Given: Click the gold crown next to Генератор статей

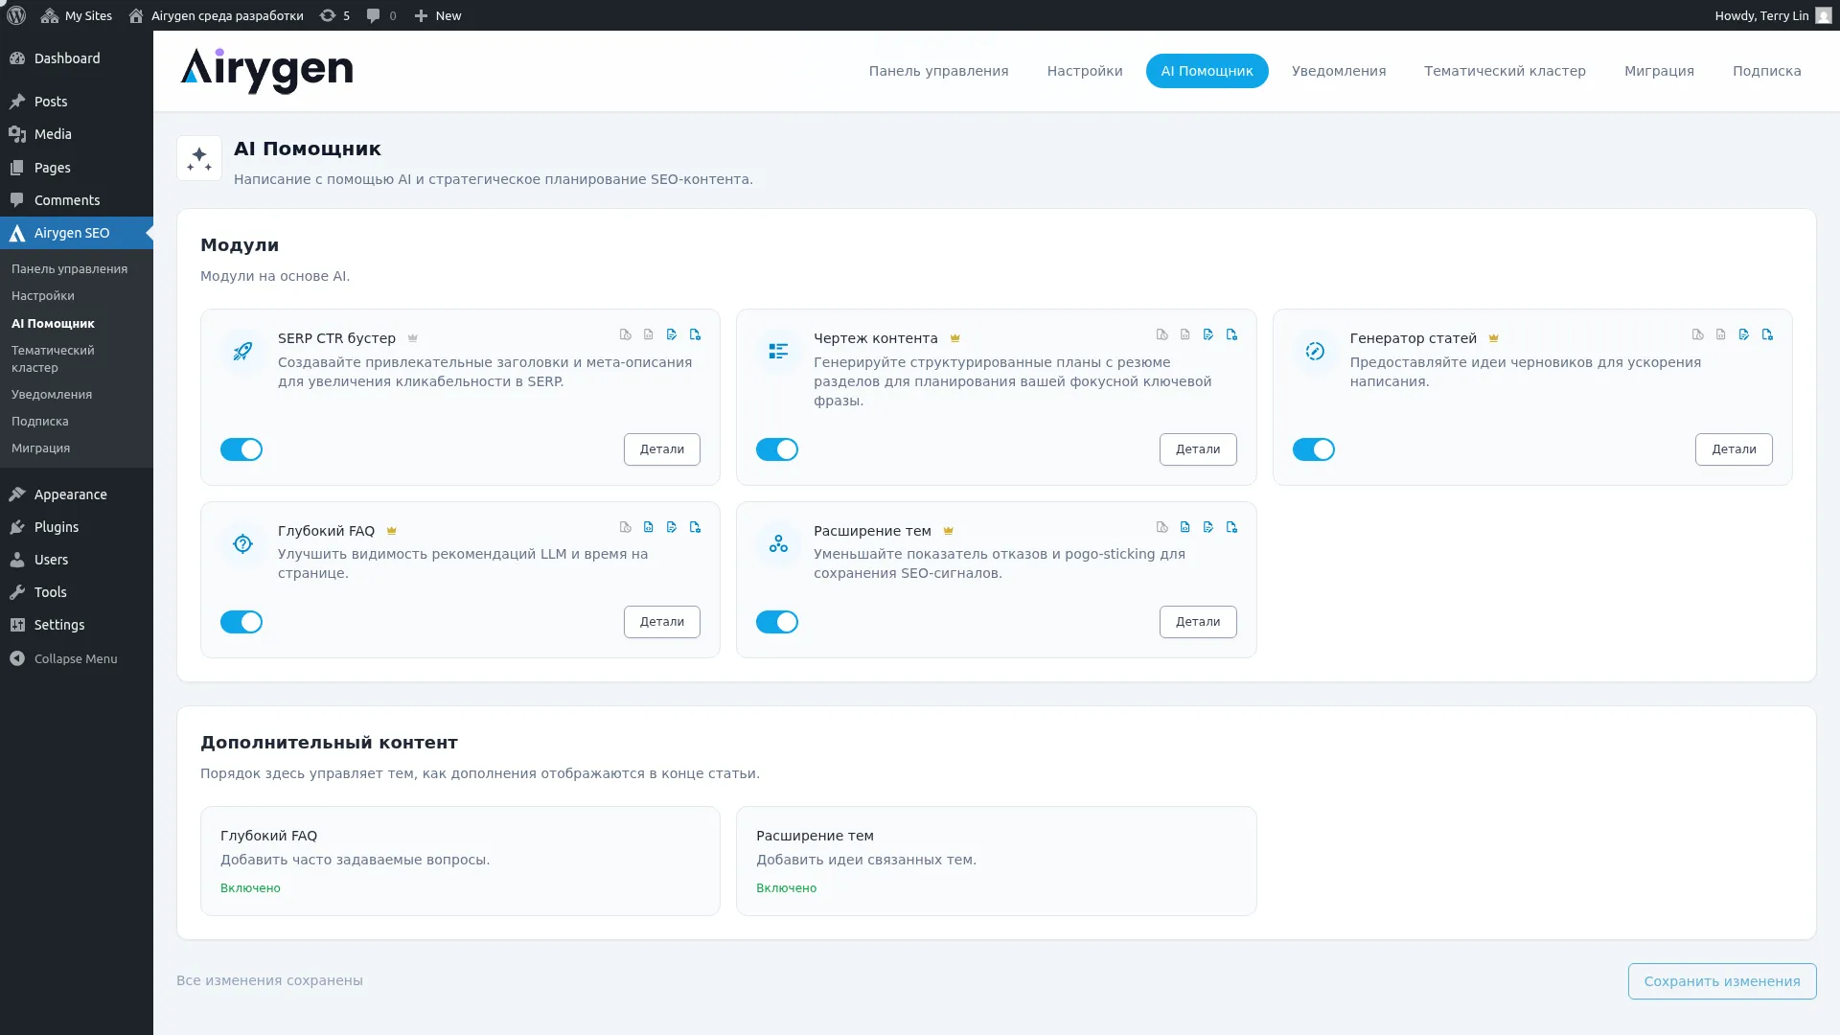Looking at the screenshot, I should (1493, 338).
